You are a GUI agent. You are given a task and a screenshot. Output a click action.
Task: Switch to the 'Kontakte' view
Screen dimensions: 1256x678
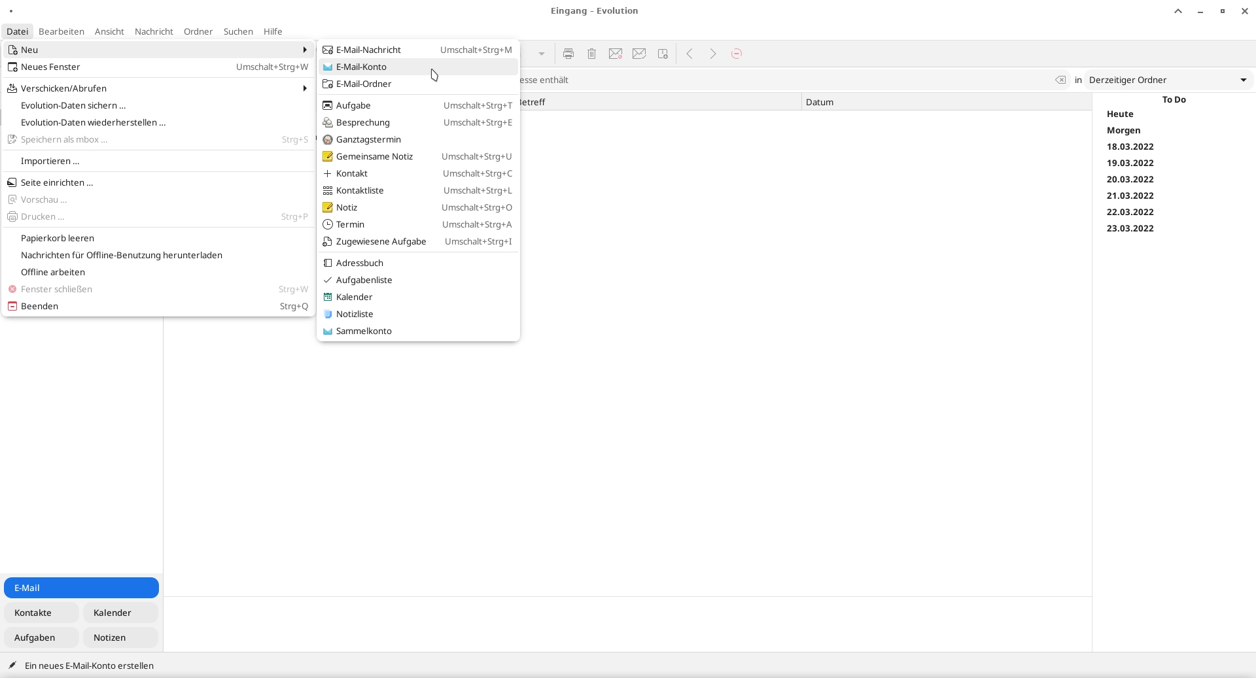[x=42, y=613]
